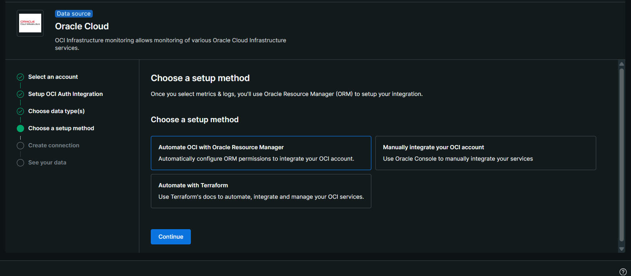The image size is (631, 276).
Task: Click the vertical scrollbar thumb
Action: pyautogui.click(x=621, y=154)
